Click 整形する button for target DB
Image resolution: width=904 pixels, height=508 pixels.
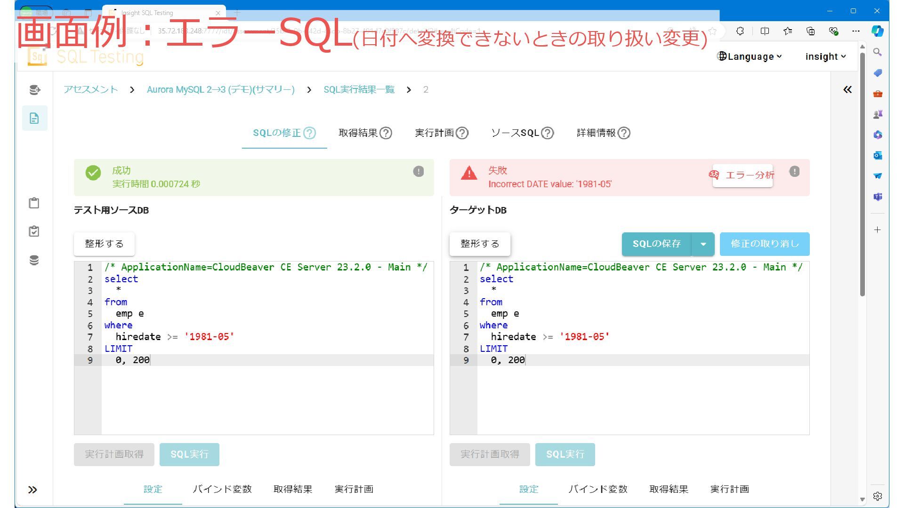(479, 244)
